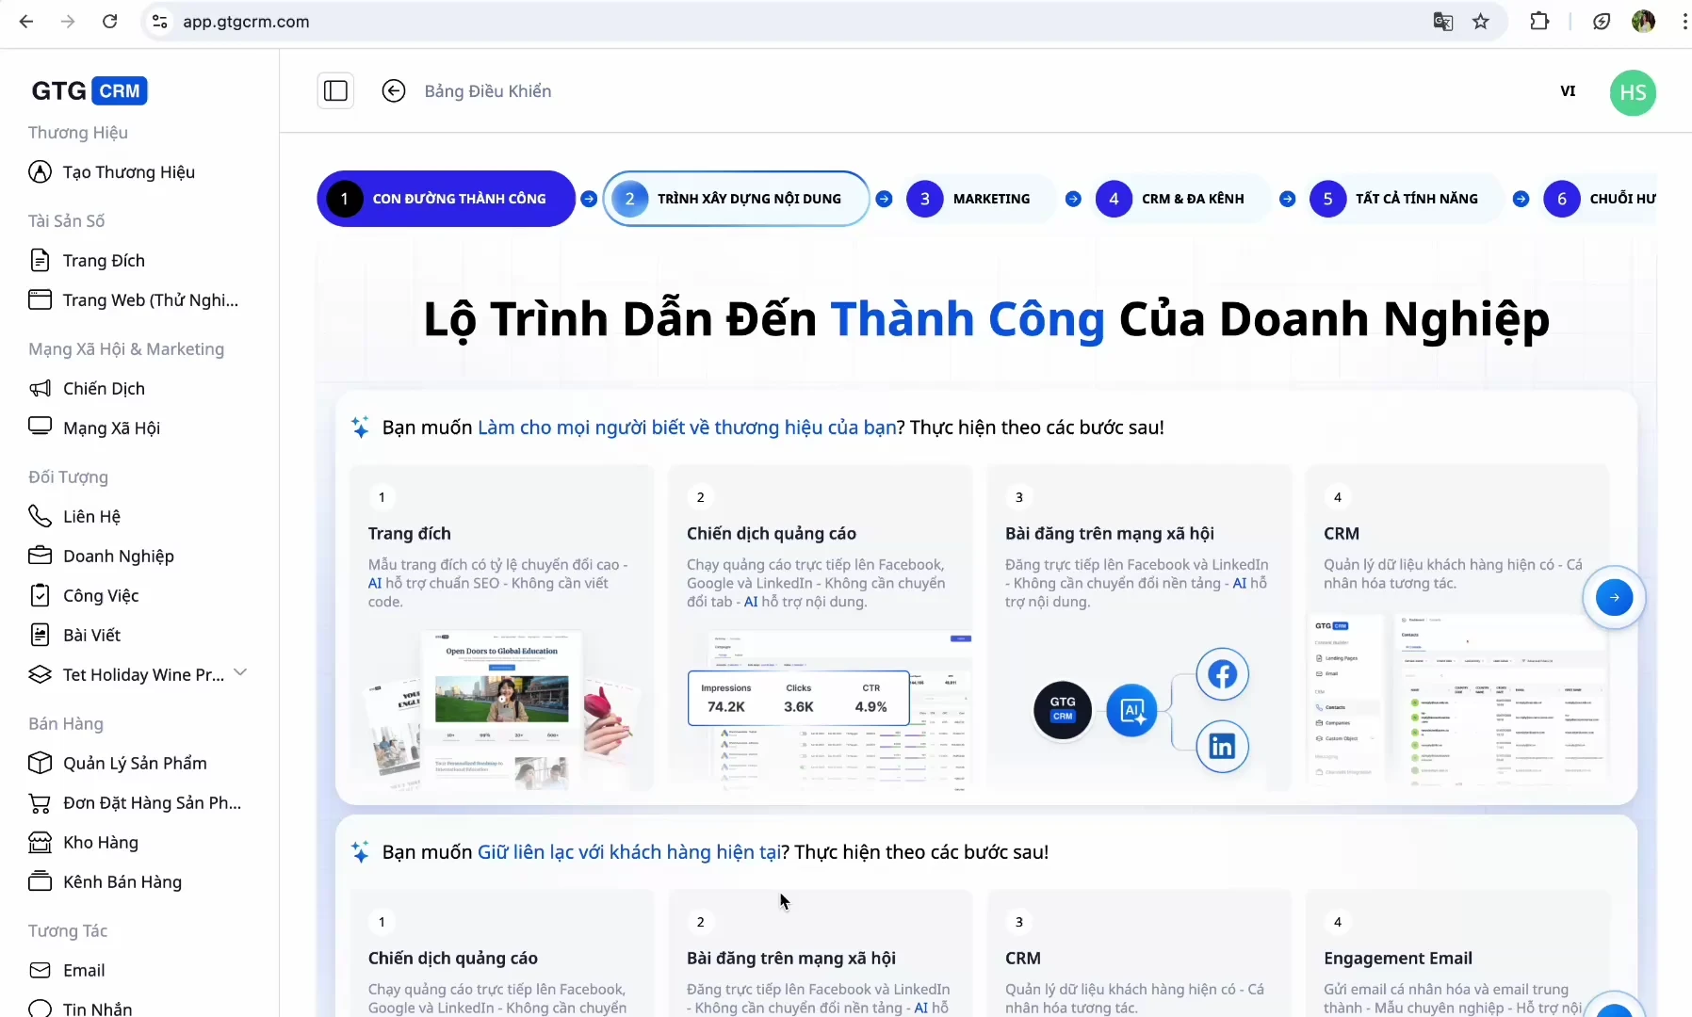1692x1017 pixels.
Task: Toggle the sidebar collapse panel icon
Action: click(335, 91)
